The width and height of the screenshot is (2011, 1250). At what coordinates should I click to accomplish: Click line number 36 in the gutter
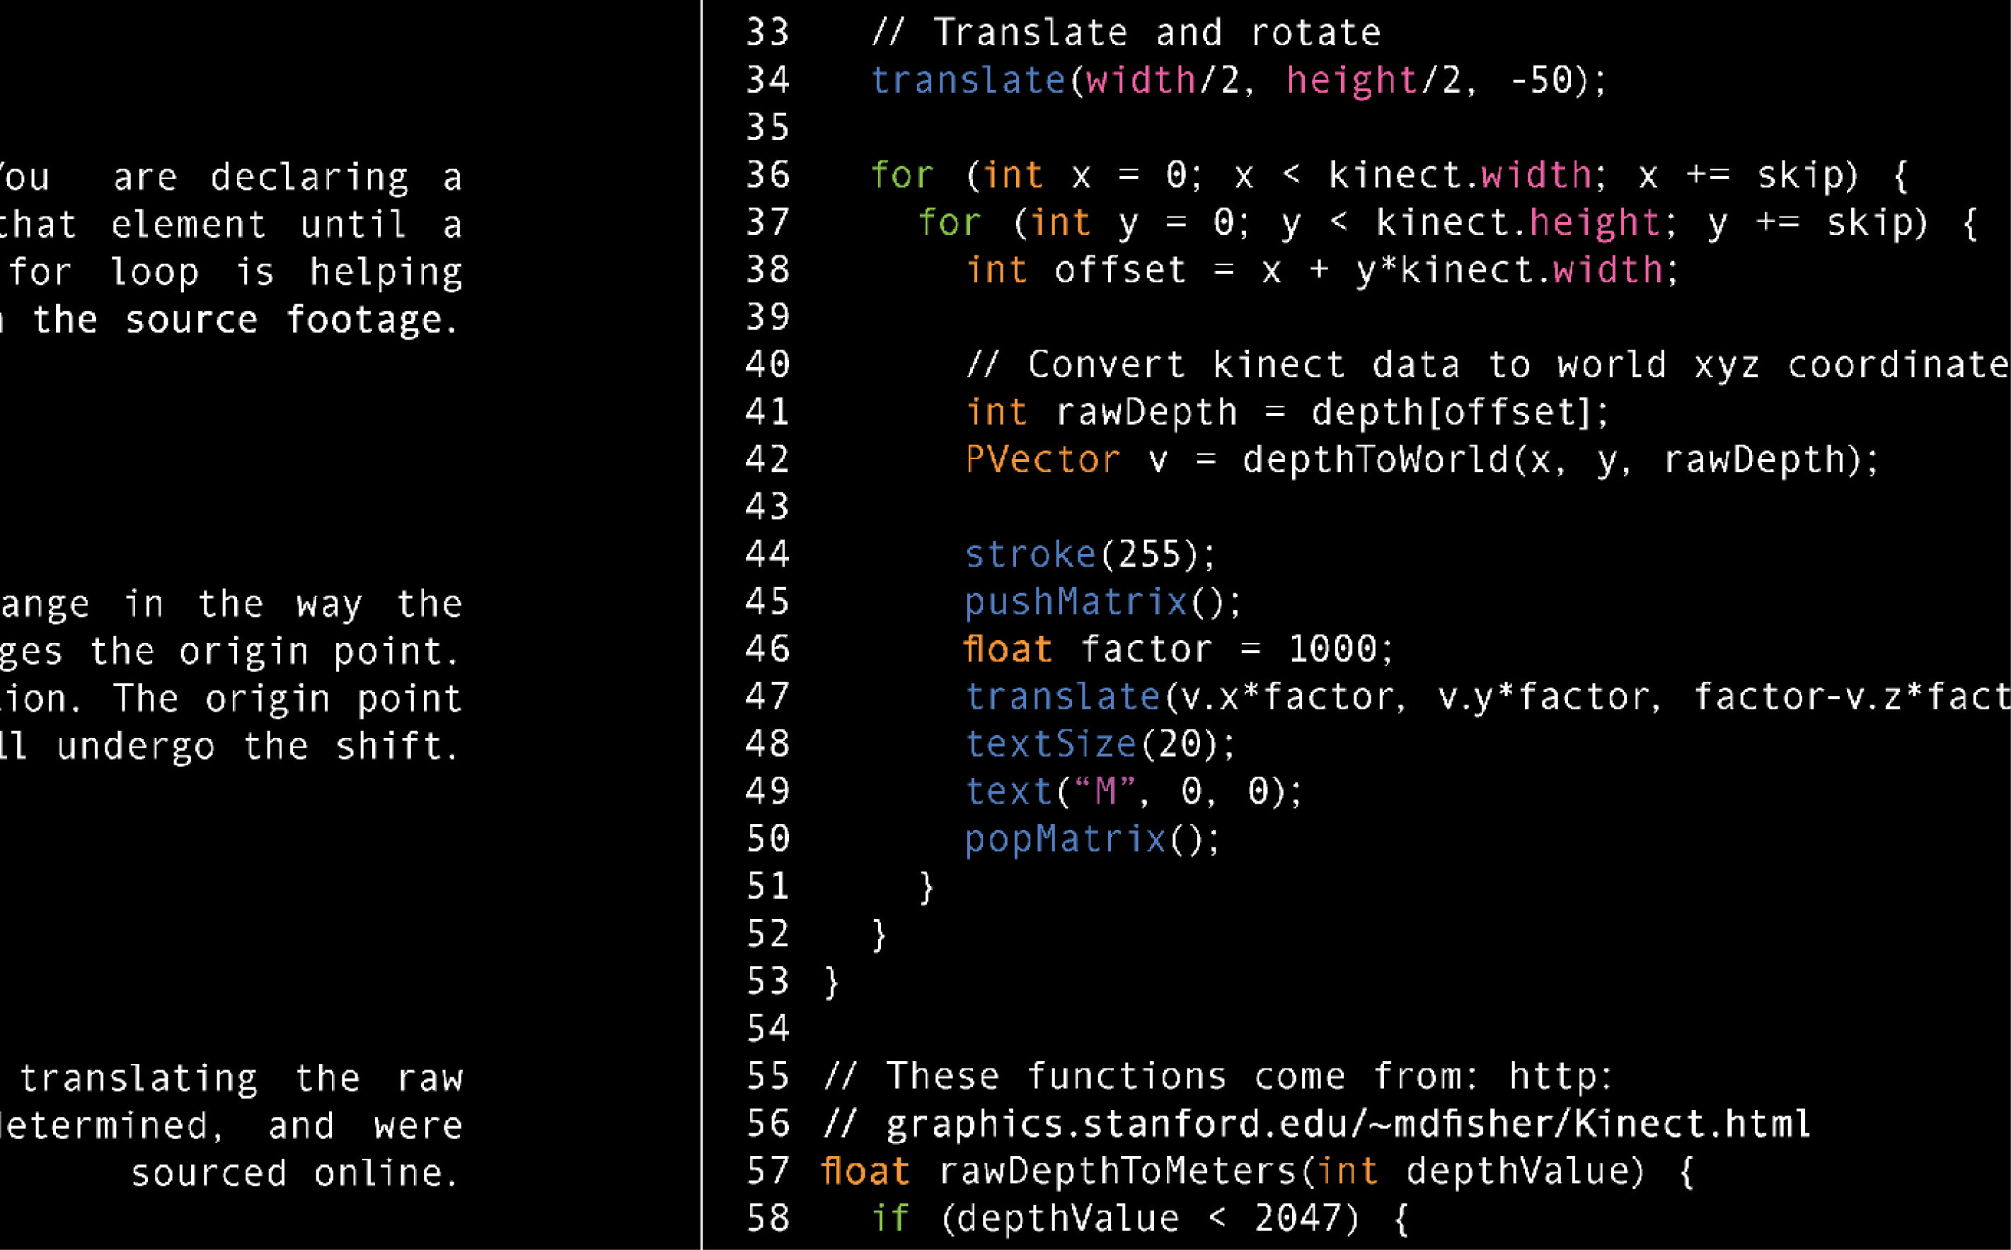[x=767, y=175]
